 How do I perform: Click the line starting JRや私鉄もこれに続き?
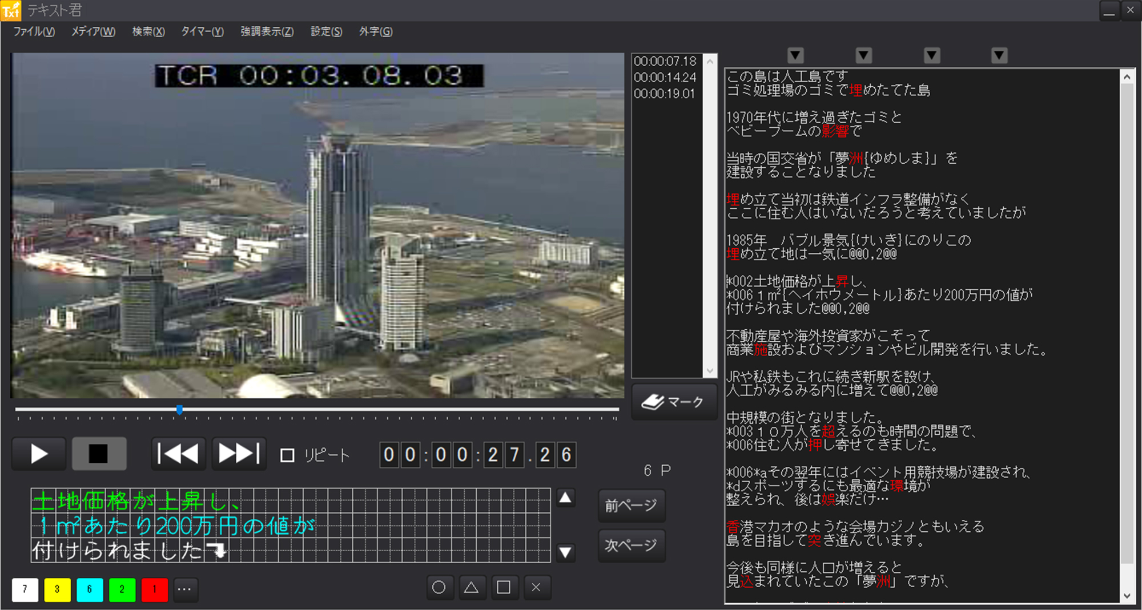831,377
